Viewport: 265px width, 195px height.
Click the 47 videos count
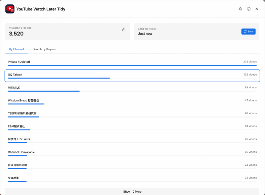pyautogui.click(x=251, y=100)
